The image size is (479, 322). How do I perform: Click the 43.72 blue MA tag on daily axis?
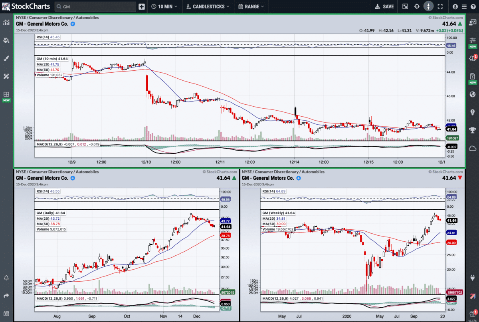(x=226, y=221)
